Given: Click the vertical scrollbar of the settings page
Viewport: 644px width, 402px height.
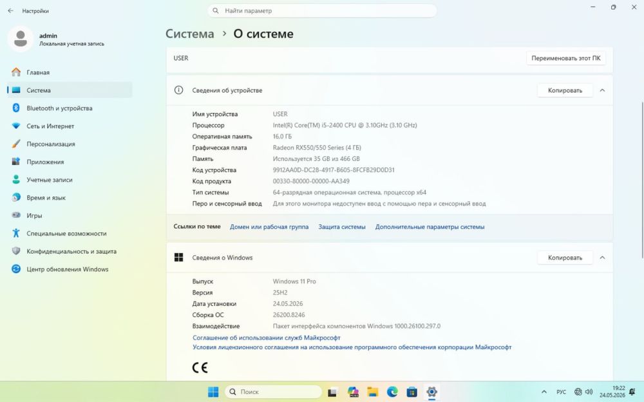Looking at the screenshot, I should pyautogui.click(x=642, y=180).
